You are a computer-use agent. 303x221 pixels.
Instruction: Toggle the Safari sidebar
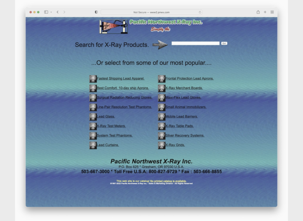(46, 12)
